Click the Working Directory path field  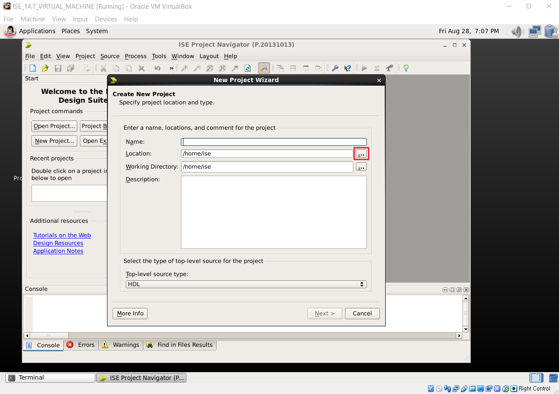click(267, 167)
